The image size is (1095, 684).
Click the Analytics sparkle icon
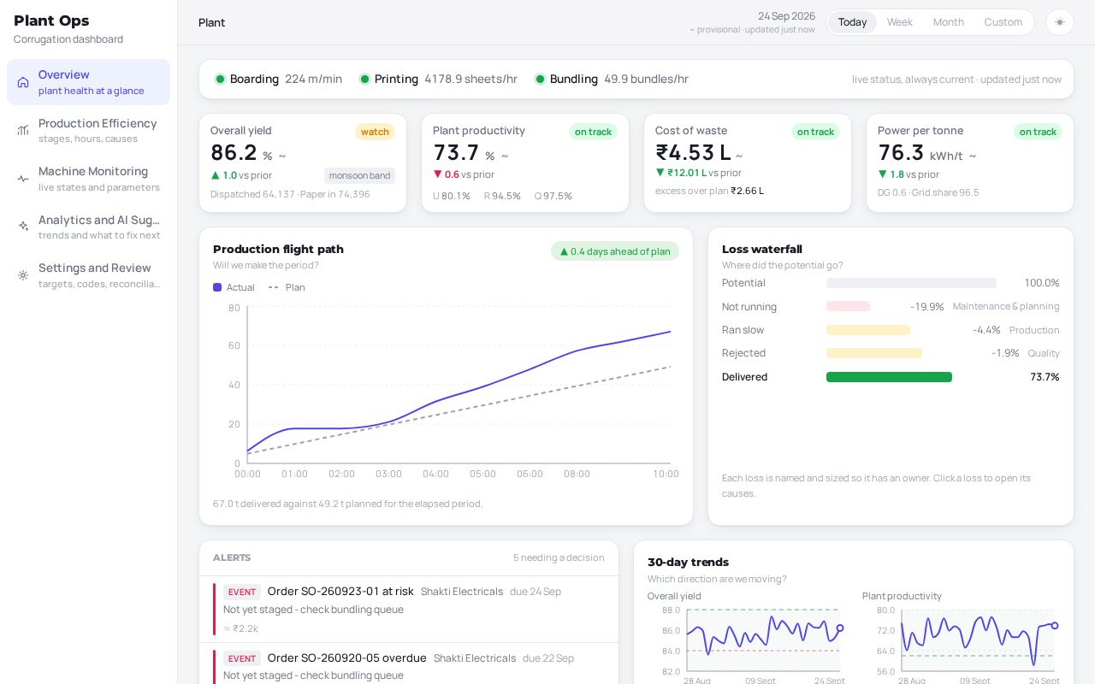23,227
